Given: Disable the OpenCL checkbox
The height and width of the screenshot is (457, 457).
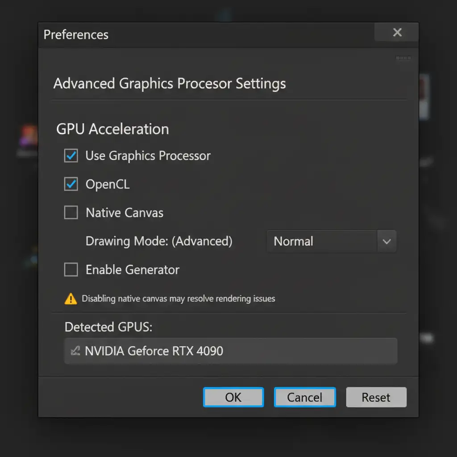Looking at the screenshot, I should tap(71, 184).
